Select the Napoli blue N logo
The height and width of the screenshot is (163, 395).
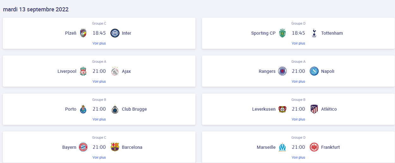314,71
